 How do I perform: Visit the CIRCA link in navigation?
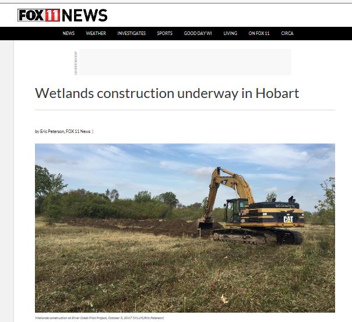(x=287, y=33)
